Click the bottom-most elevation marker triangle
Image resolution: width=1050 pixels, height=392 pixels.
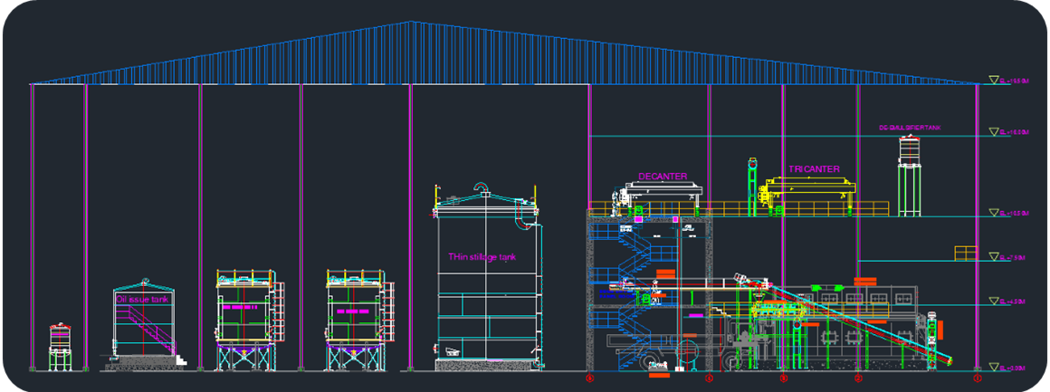(994, 367)
